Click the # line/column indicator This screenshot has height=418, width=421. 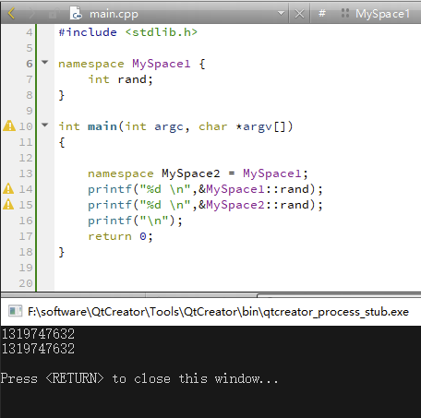pyautogui.click(x=322, y=13)
